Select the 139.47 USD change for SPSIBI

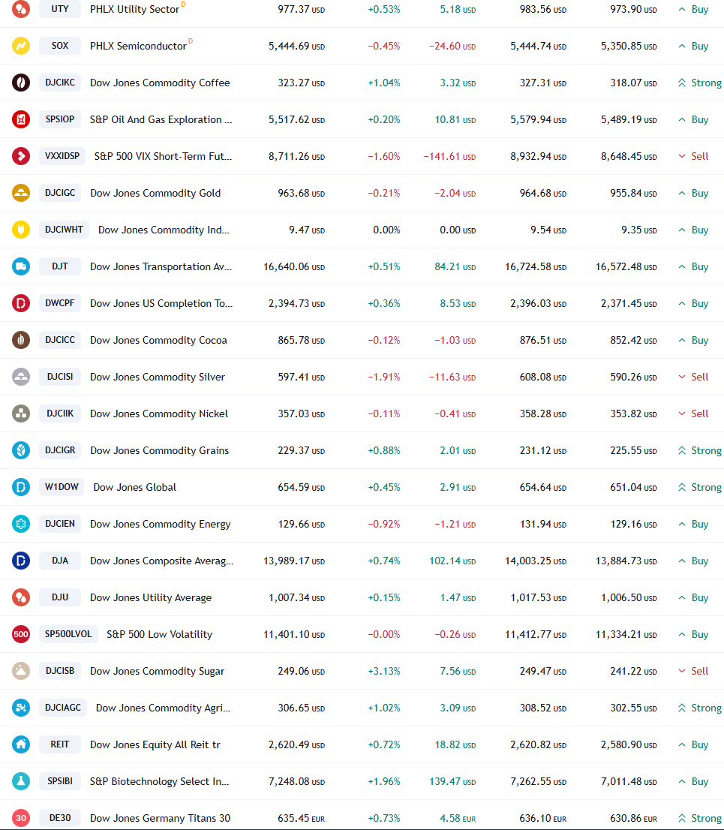pos(452,781)
